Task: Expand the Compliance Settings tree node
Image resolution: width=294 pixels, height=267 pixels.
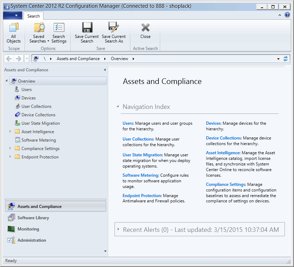Action: [10, 148]
